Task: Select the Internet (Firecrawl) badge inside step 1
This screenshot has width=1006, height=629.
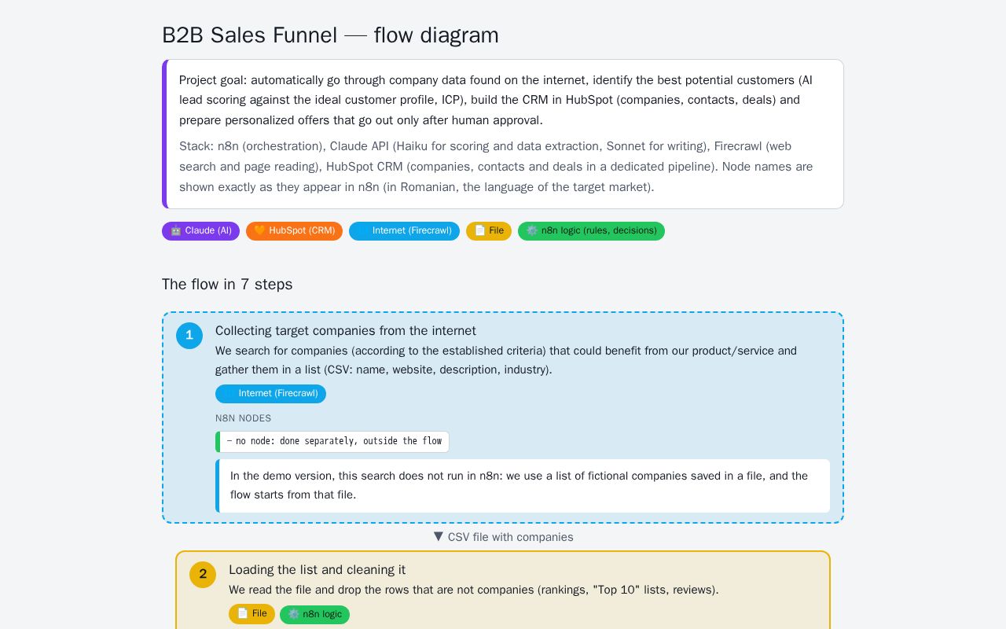Action: pos(270,394)
